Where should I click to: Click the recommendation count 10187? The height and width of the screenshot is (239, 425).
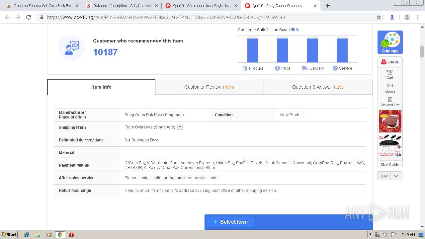pos(105,52)
